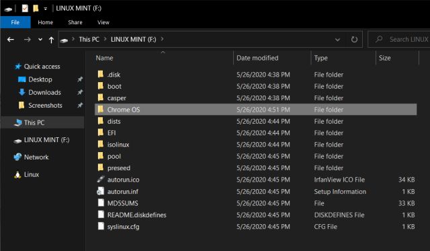Expand the chevron between This PC and LINUX MINT
This screenshot has width=430, height=251.
coord(105,39)
